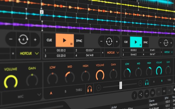
Task: Open the yellow HOTCUE dropdown
Action: click(x=29, y=54)
